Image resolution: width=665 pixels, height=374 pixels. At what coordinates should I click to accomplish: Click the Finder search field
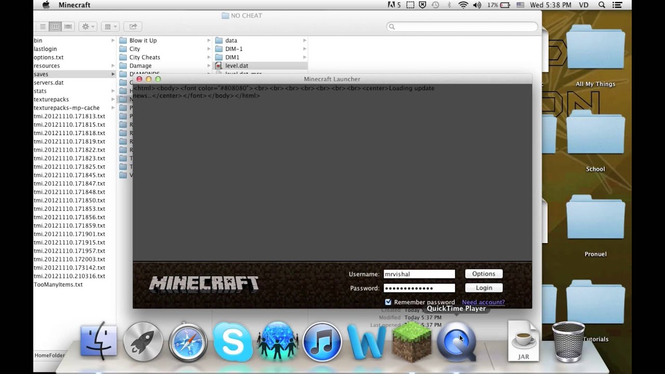[462, 26]
